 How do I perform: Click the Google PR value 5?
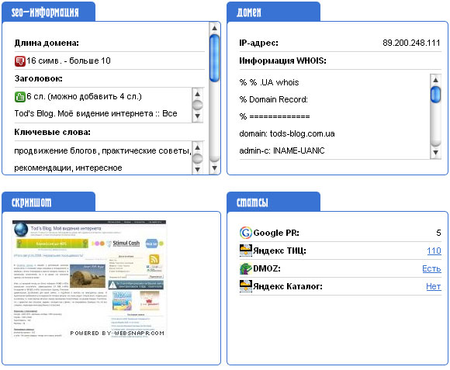click(x=438, y=233)
